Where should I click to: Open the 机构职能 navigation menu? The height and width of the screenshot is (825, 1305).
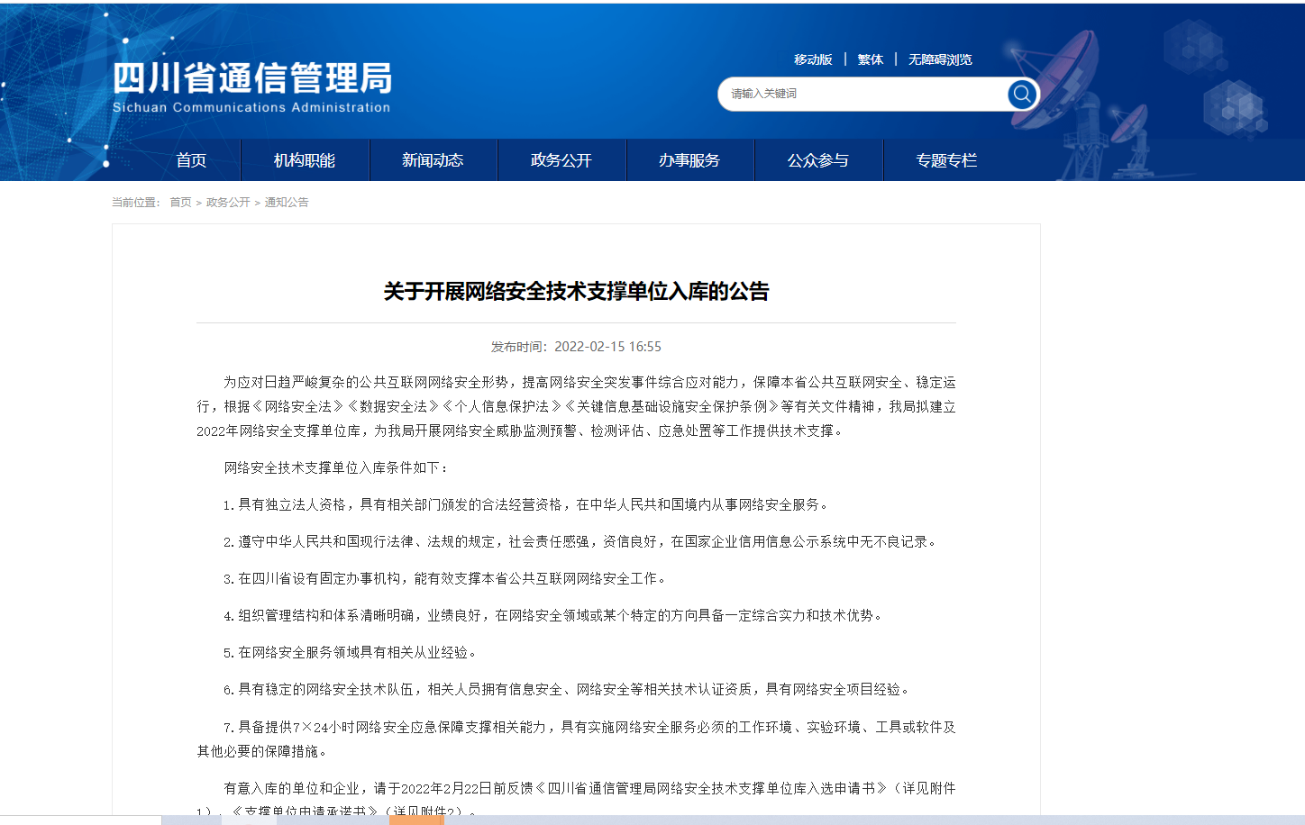pyautogui.click(x=305, y=160)
